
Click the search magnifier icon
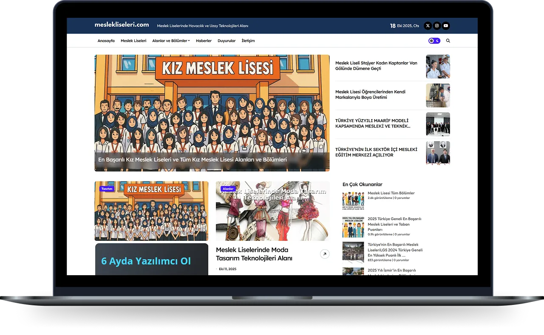click(x=448, y=41)
